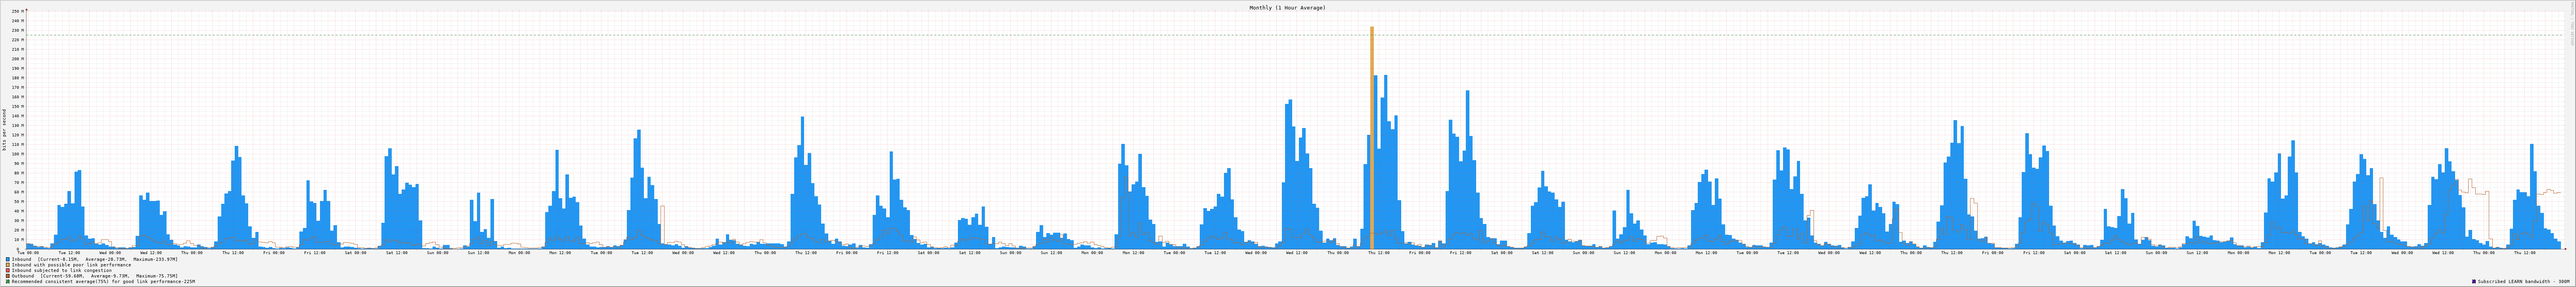Click the '100 M' y-axis tick label
The width and height of the screenshot is (2576, 287).
(17, 154)
